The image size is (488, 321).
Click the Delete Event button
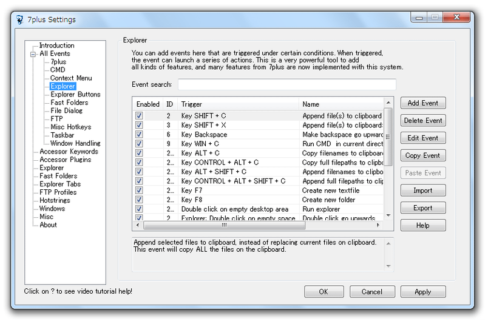[423, 120]
